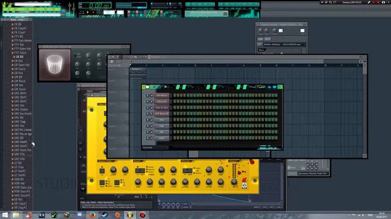This screenshot has width=391, height=219.
Task: Select GN3 BD sample in browser
Action: click(x=19, y=138)
